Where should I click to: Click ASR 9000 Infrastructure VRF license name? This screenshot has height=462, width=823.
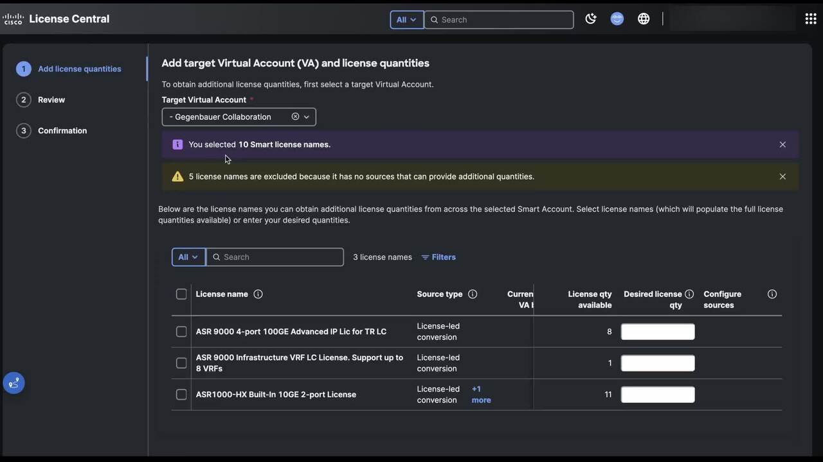pos(300,363)
